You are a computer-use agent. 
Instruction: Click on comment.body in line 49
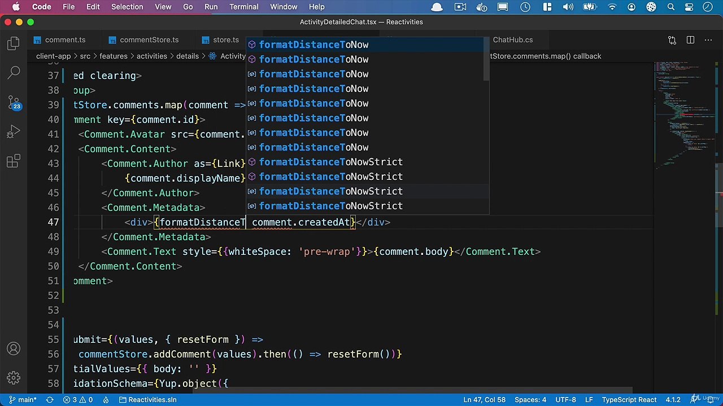click(x=413, y=251)
